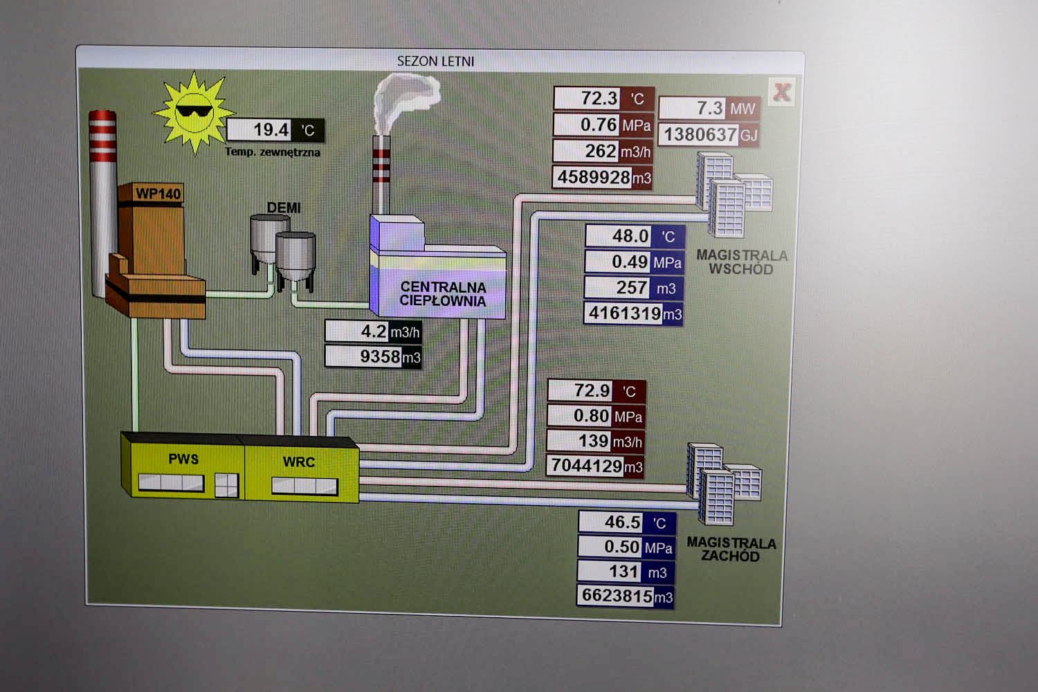This screenshot has width=1038, height=692.
Task: Click the 72.3 °C supply temperature field
Action: [x=603, y=98]
